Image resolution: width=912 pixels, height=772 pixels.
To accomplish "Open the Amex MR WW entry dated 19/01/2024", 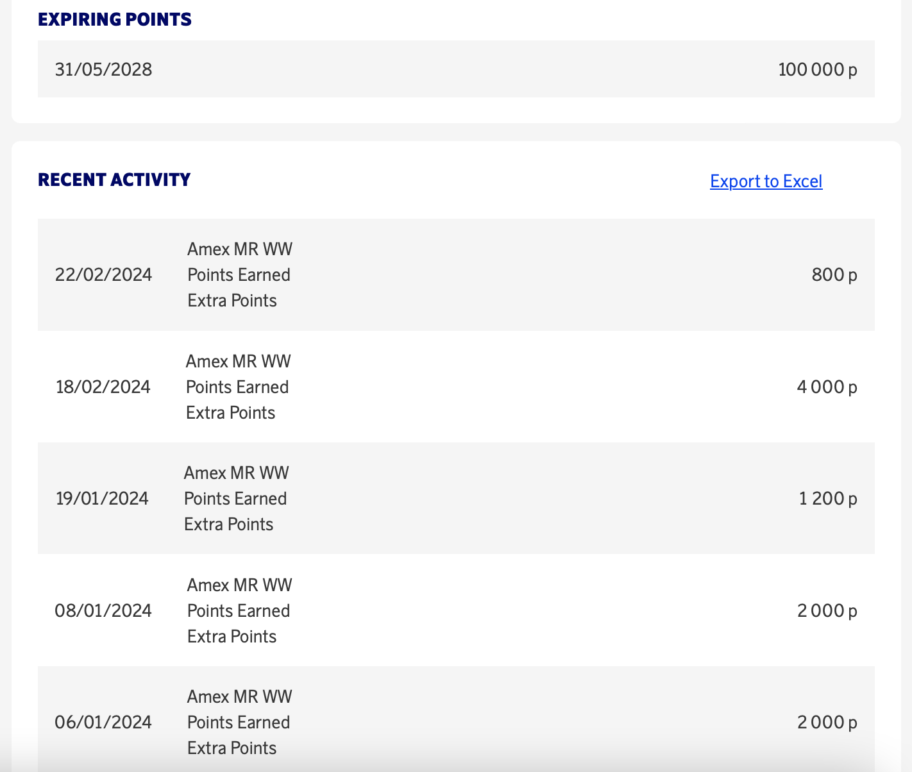I will (236, 498).
